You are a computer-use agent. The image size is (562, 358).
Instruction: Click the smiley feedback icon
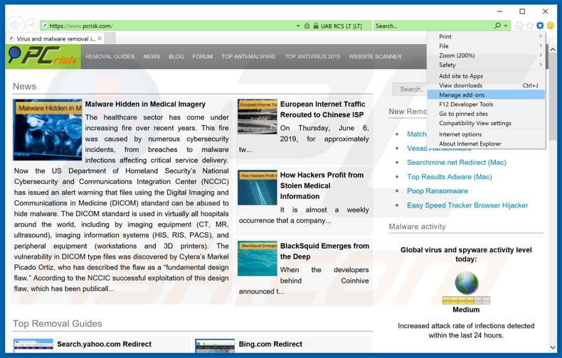551,26
